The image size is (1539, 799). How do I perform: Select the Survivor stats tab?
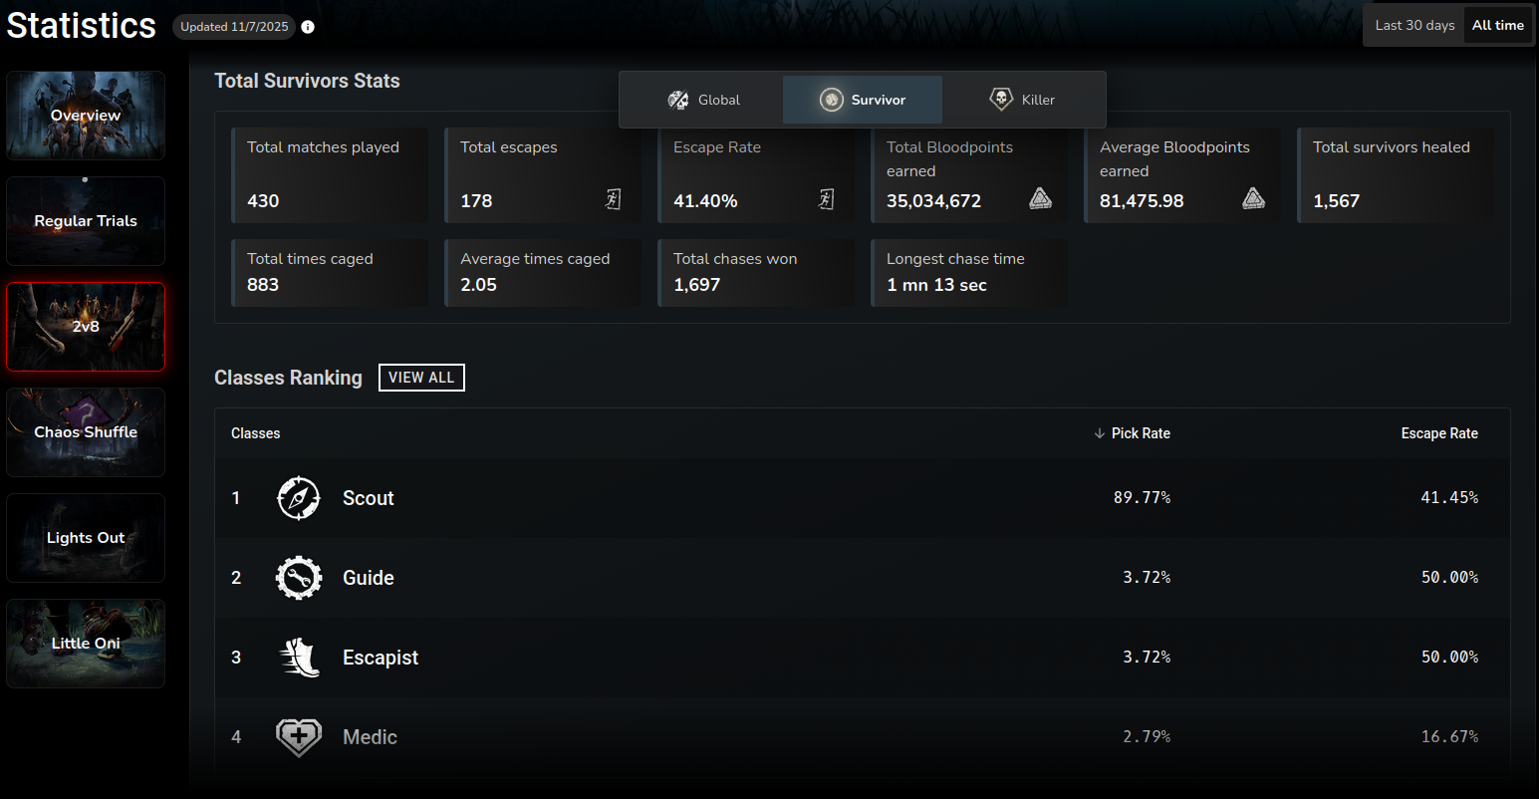pyautogui.click(x=863, y=100)
